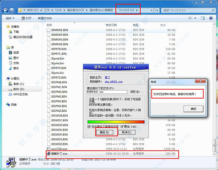218x170 pixels.
Task: Expand the arrow after TH-OCR 9.0 breadcrumb
Action: tap(137, 10)
